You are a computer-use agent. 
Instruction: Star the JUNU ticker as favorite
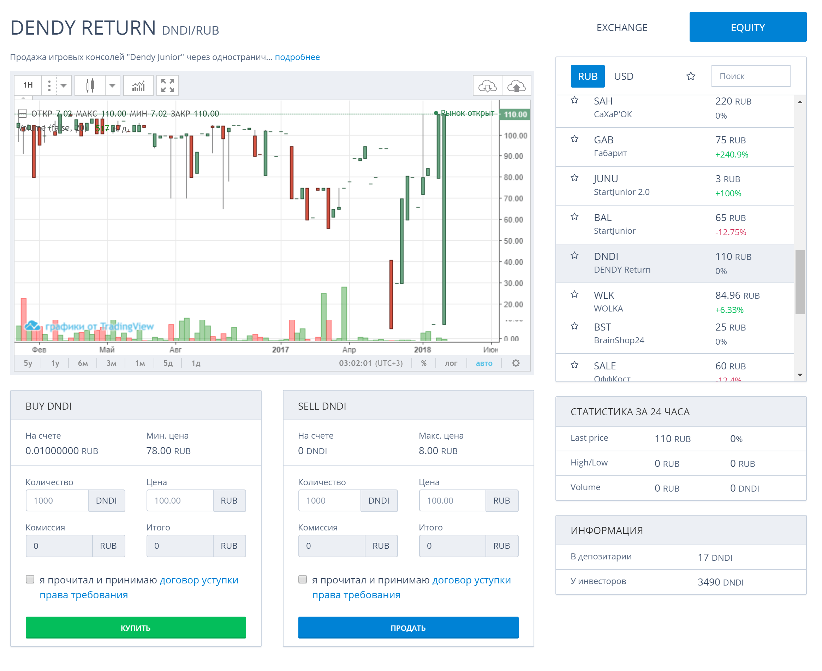(x=575, y=178)
